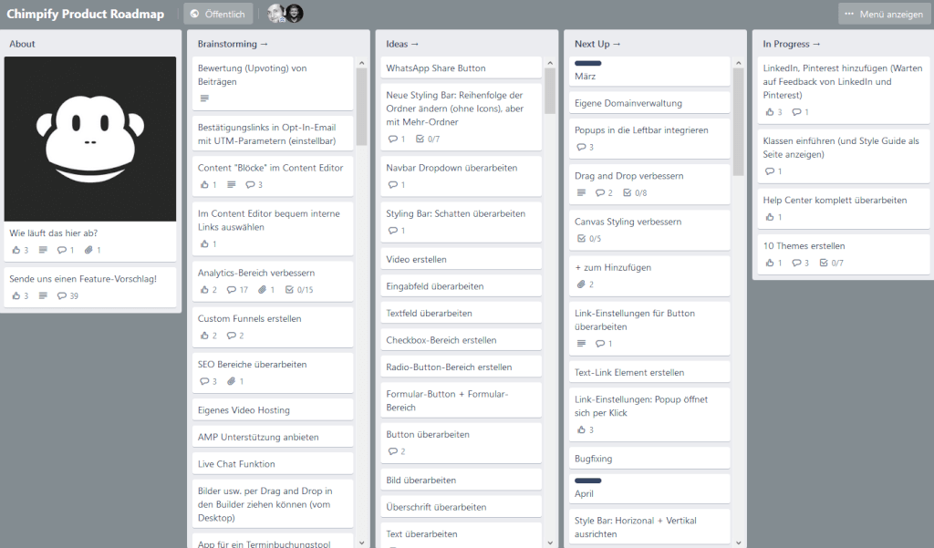Viewport: 934px width, 548px height.
Task: Click the thumbs-up icon on 'Content Blöcke' card
Action: (204, 185)
